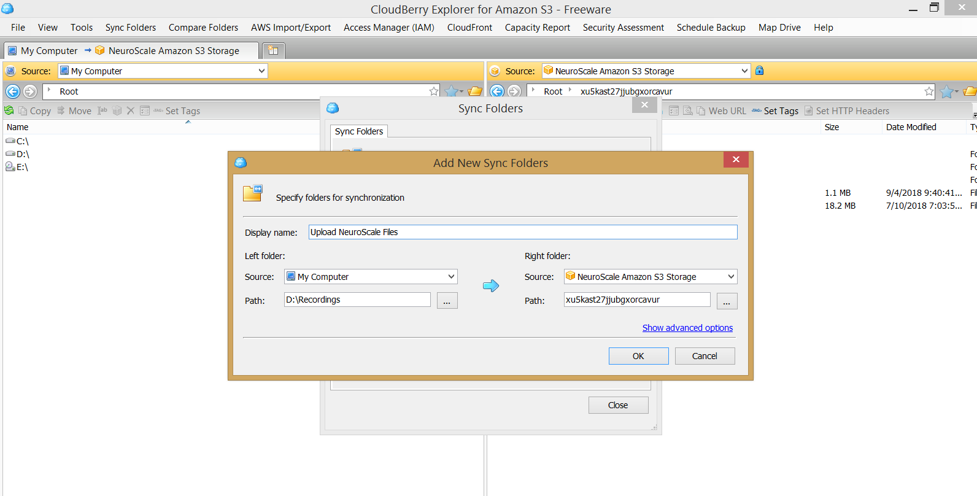977x496 pixels.
Task: Click the left folder Path field
Action: coord(357,300)
